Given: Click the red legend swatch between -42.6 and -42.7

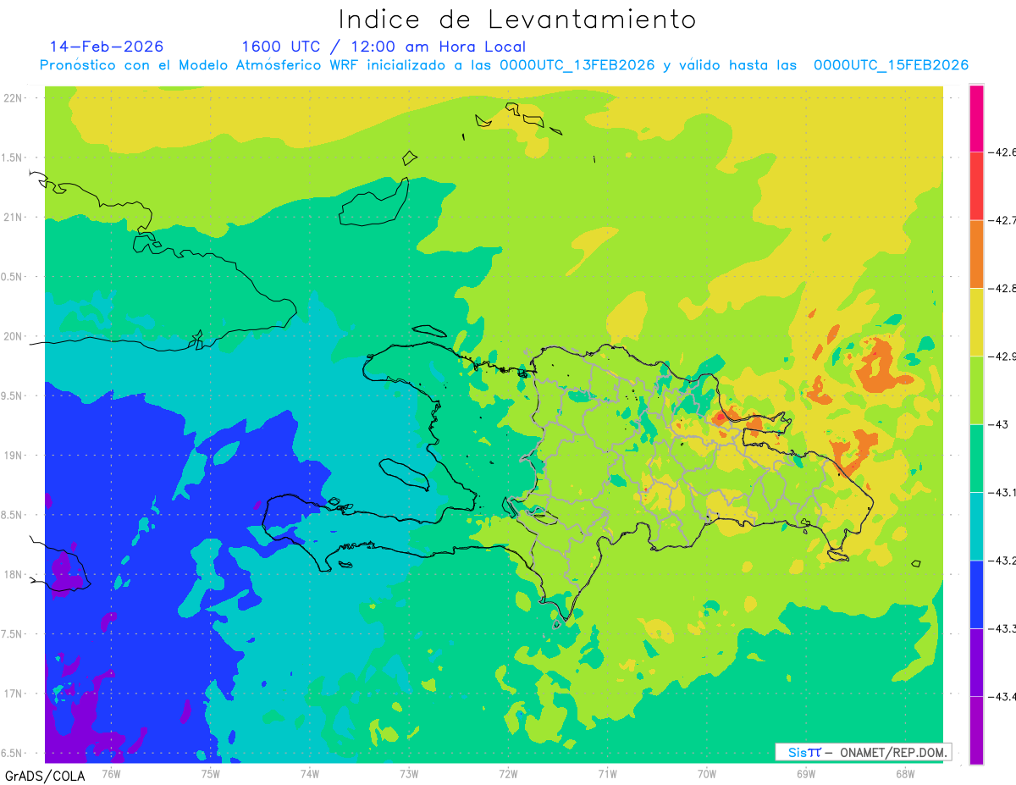Looking at the screenshot, I should pyautogui.click(x=976, y=186).
